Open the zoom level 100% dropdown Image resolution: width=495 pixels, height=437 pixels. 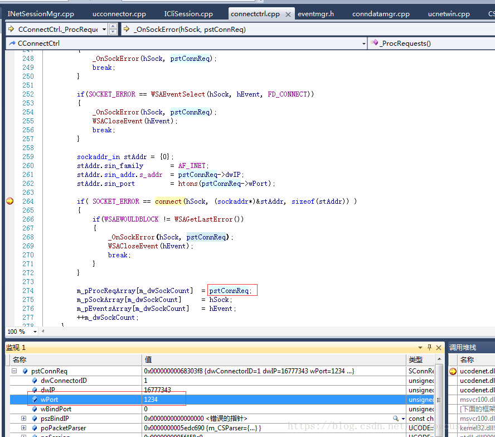pyautogui.click(x=35, y=332)
